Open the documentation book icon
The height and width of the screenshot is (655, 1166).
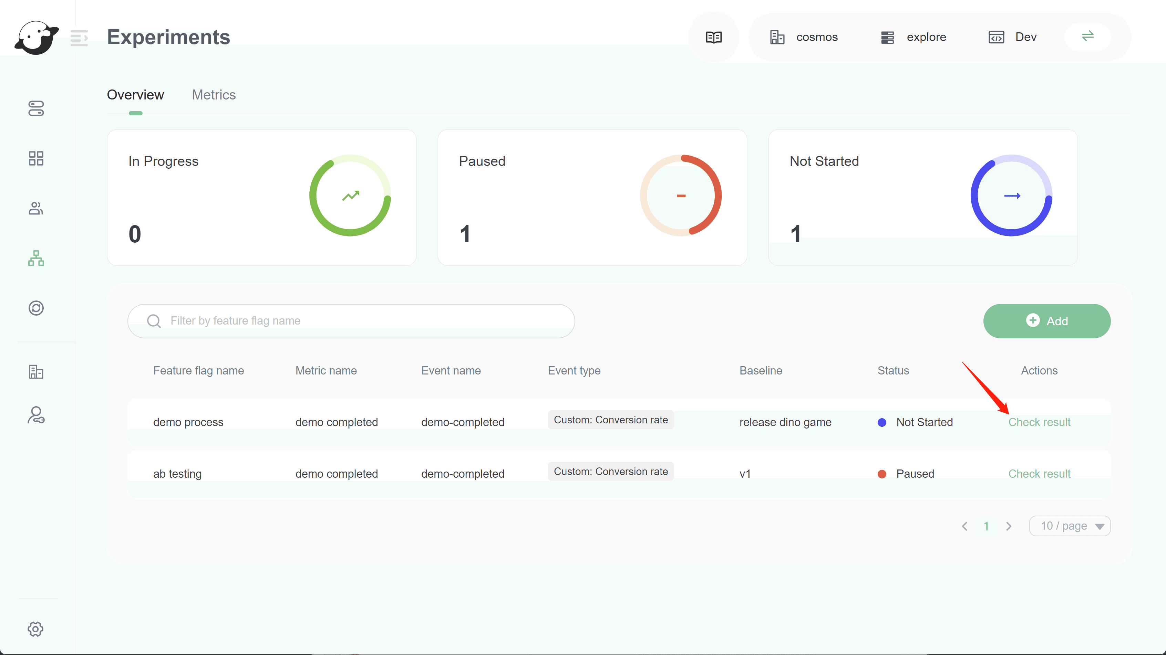[x=713, y=37]
